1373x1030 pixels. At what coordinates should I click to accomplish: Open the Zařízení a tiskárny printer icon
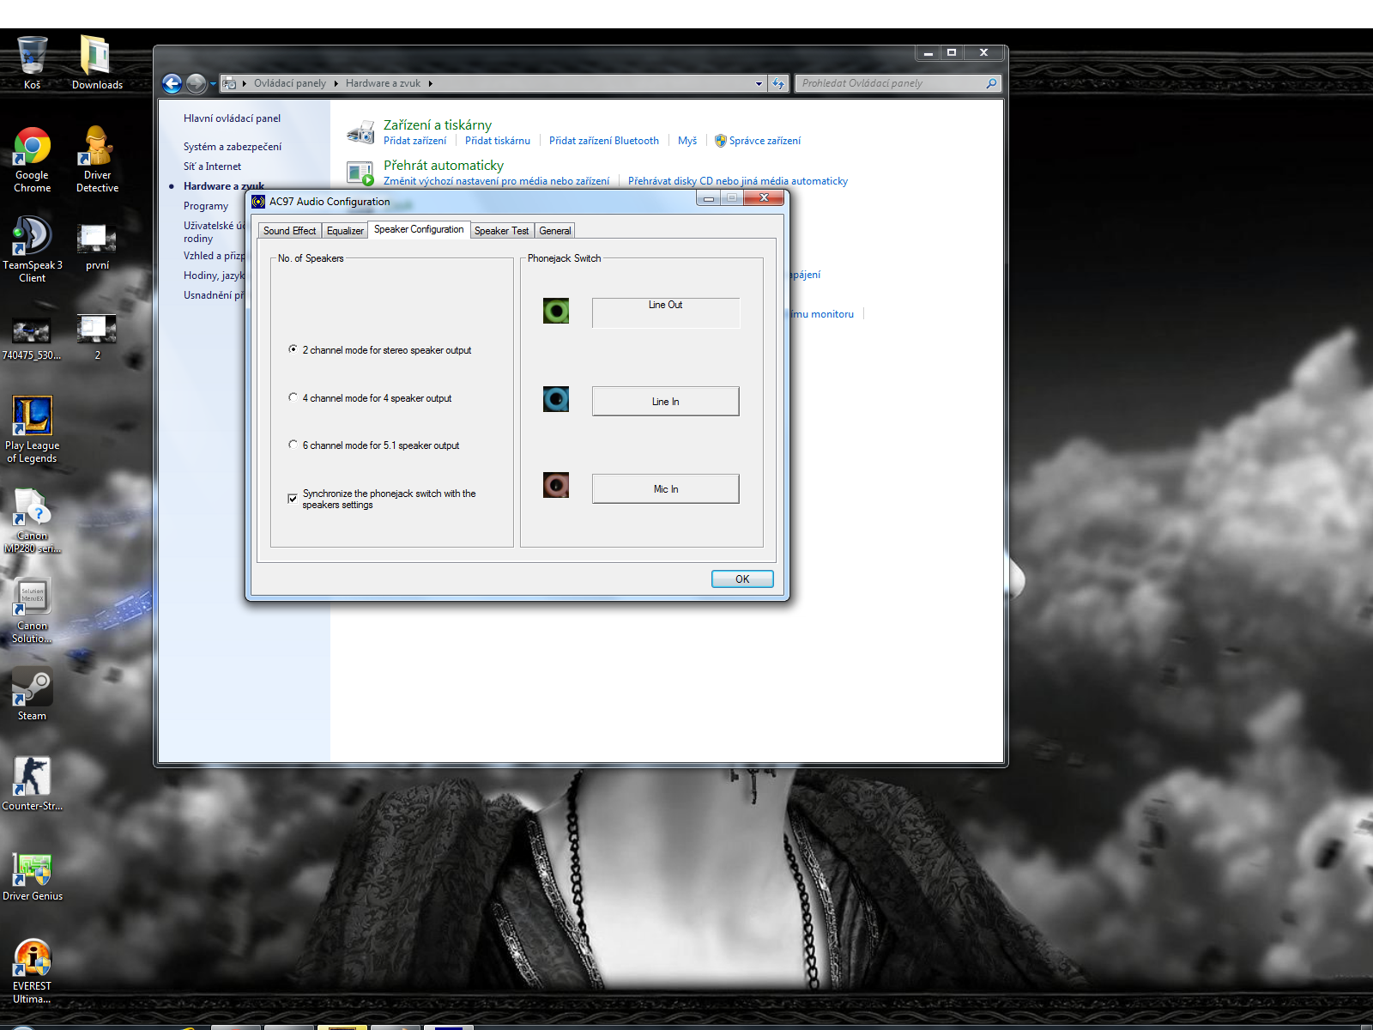pyautogui.click(x=360, y=132)
